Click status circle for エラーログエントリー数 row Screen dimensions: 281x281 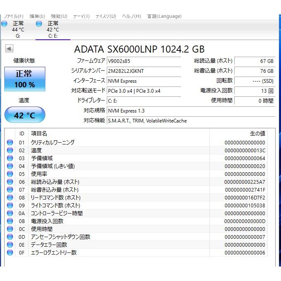click(x=10, y=252)
